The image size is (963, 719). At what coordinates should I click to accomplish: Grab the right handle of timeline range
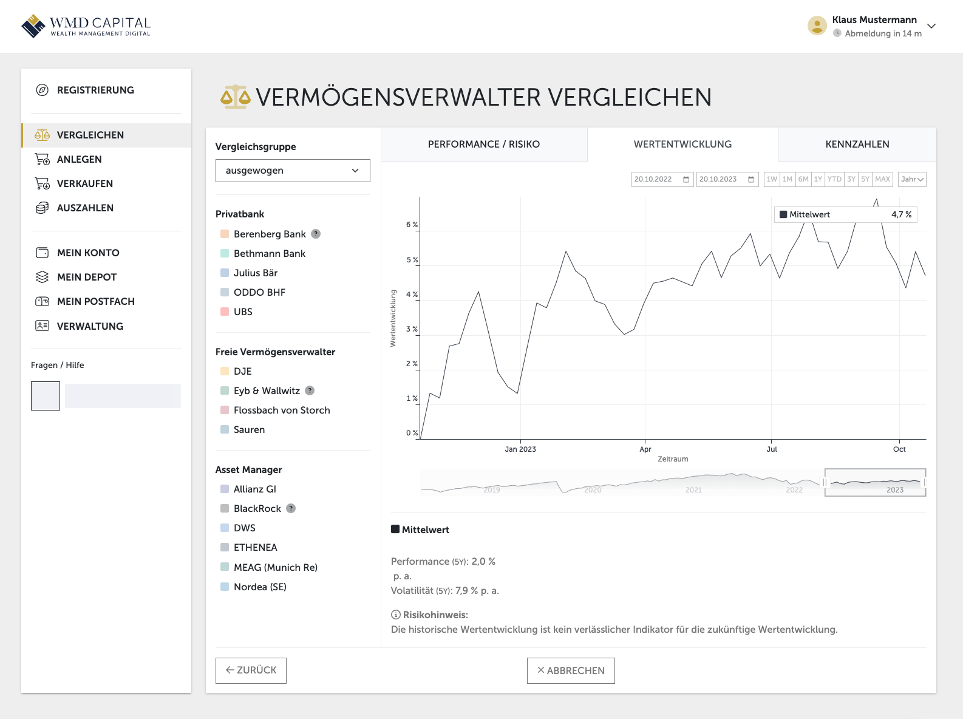pos(924,482)
